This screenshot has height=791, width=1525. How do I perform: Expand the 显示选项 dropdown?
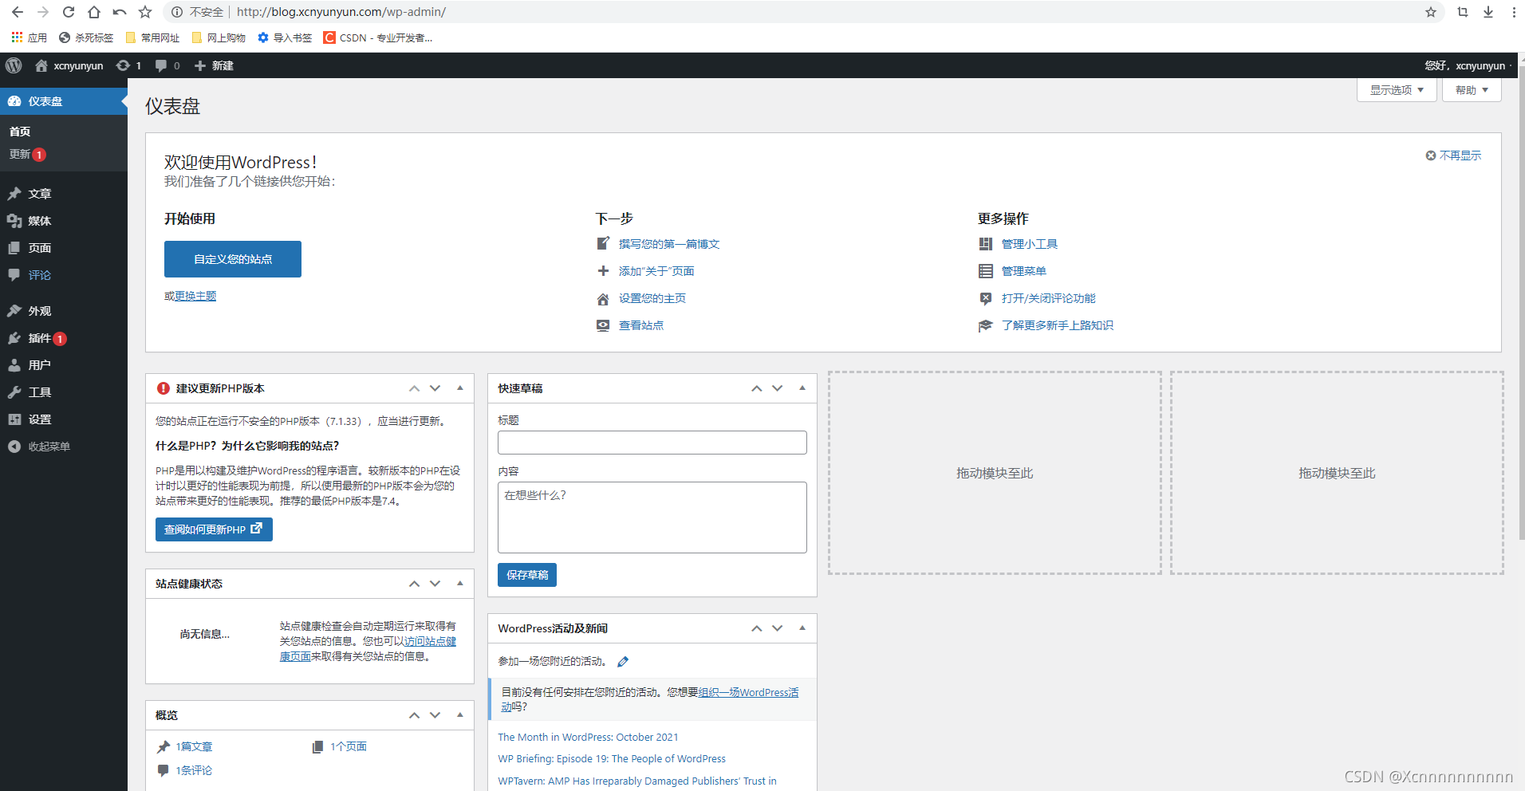click(1397, 90)
